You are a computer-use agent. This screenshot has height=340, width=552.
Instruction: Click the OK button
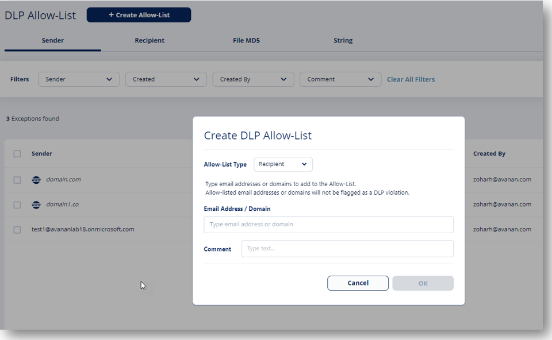[x=423, y=283]
